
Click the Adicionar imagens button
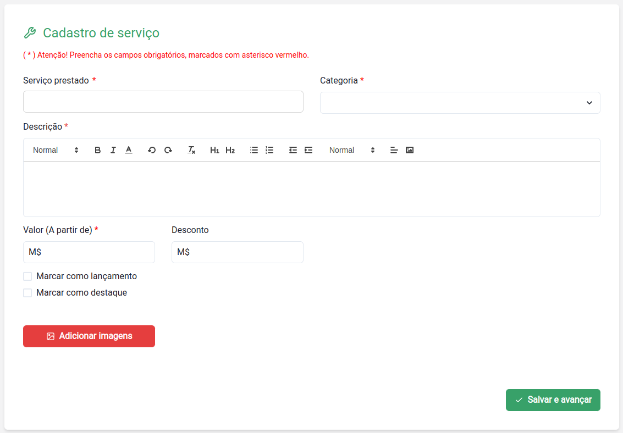click(x=89, y=336)
